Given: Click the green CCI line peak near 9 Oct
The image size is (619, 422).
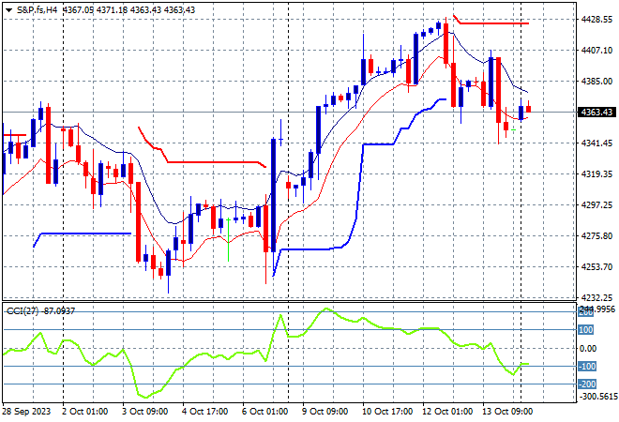Looking at the screenshot, I should pyautogui.click(x=325, y=309).
